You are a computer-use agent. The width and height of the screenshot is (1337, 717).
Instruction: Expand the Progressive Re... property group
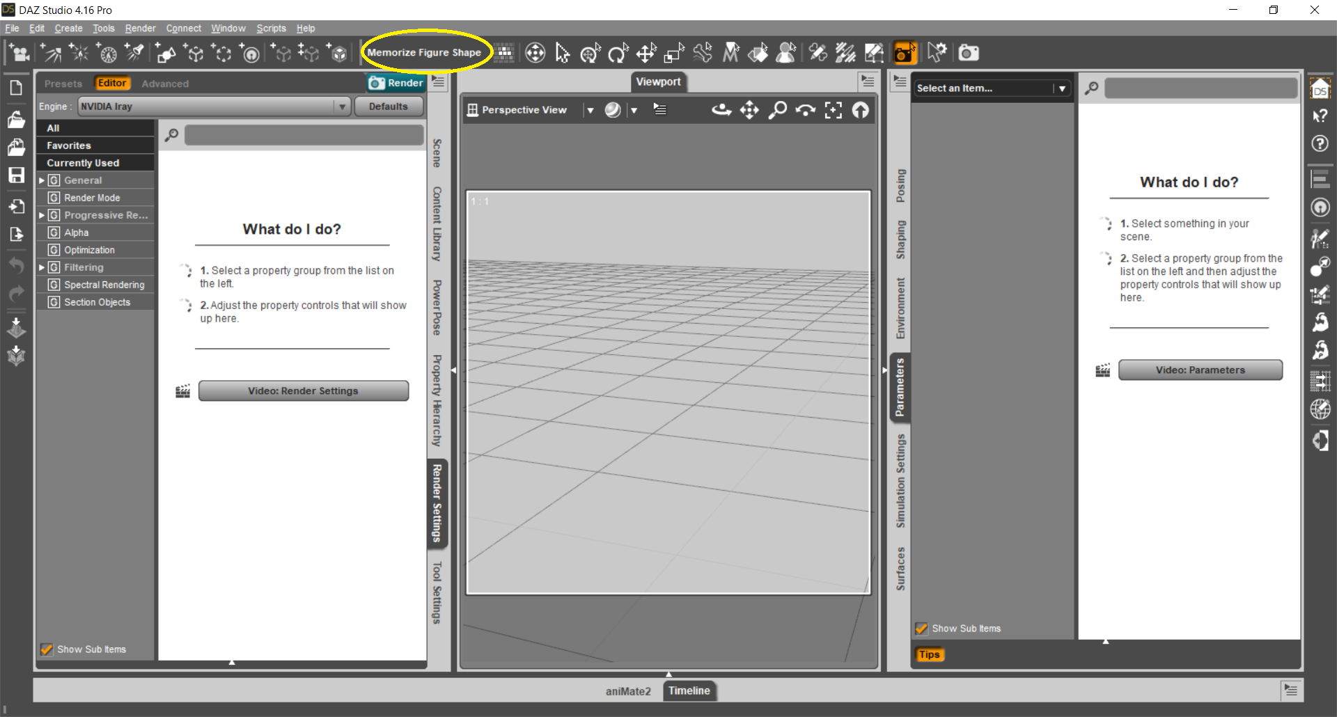[42, 215]
